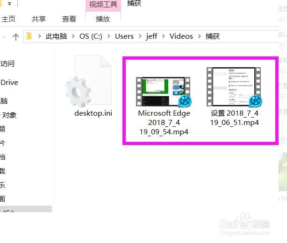Expand chevron after OS (C:) breadcrumb
Image resolution: width=287 pixels, height=243 pixels.
(109, 36)
